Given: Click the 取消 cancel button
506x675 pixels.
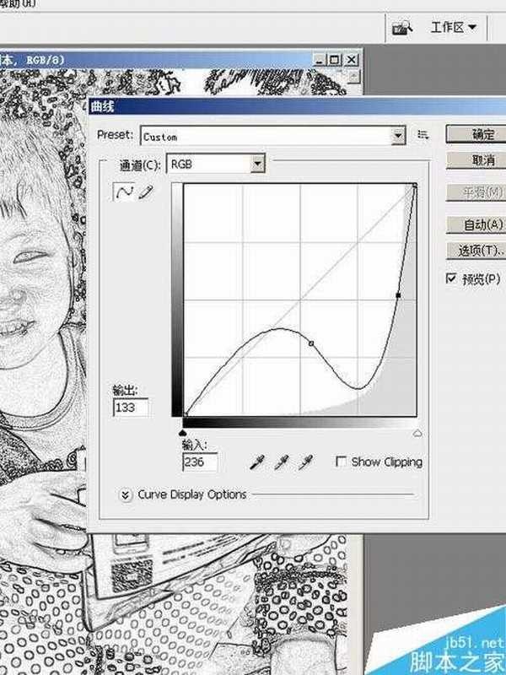Looking at the screenshot, I should pyautogui.click(x=476, y=160).
